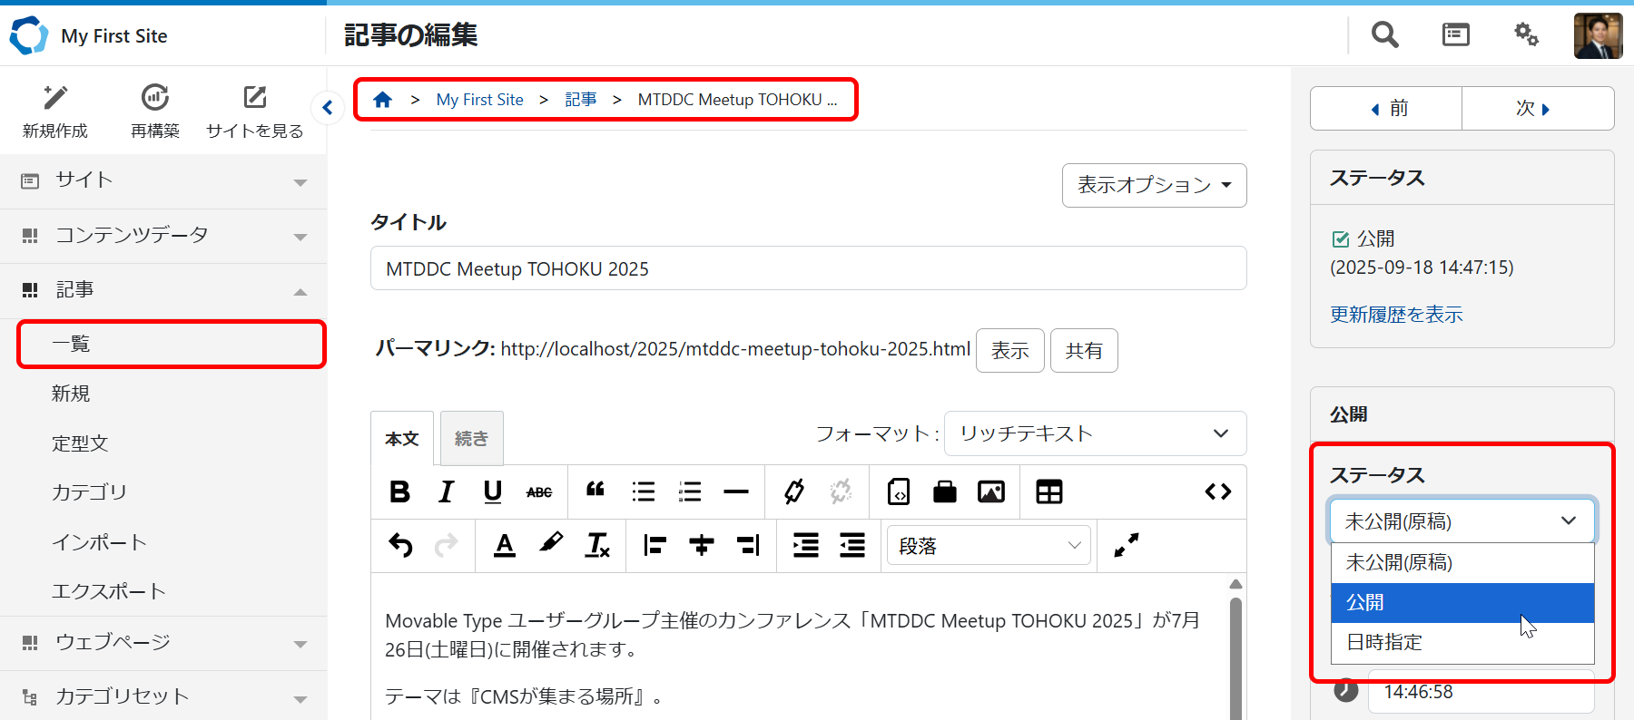1634x720 pixels.
Task: Insert a table using the table icon
Action: point(1048,491)
